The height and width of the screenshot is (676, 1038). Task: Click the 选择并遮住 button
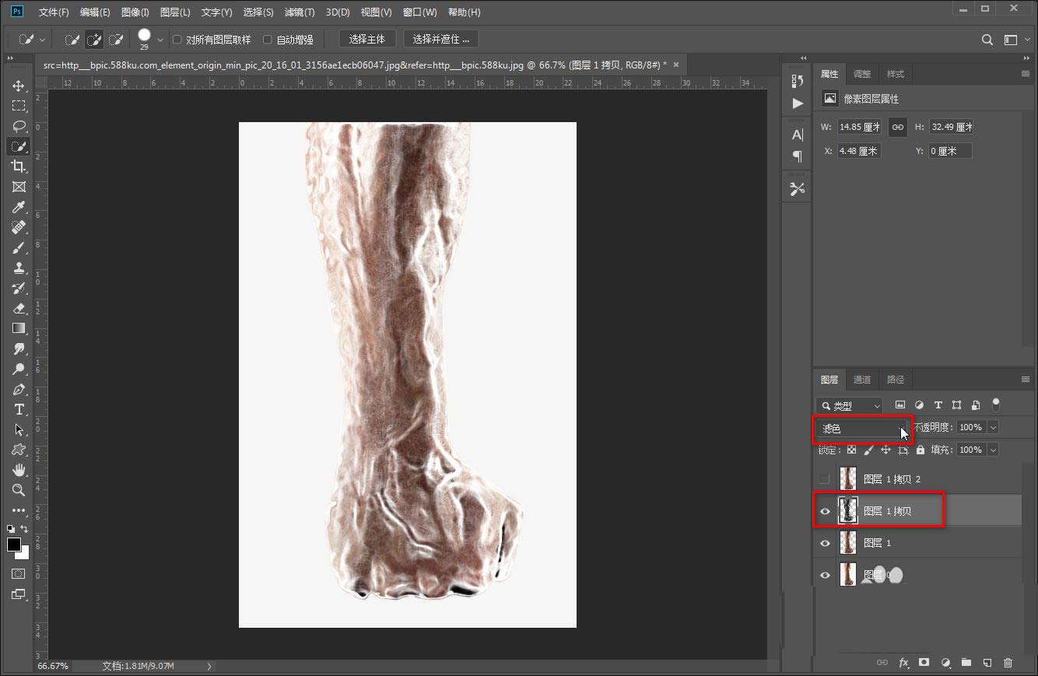click(x=440, y=39)
